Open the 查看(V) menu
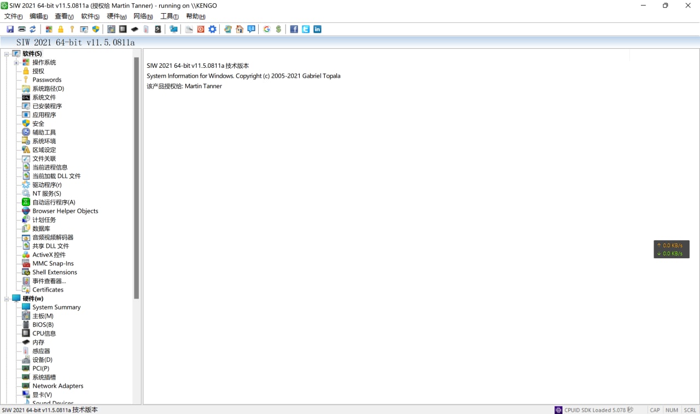The height and width of the screenshot is (414, 700). pyautogui.click(x=65, y=16)
